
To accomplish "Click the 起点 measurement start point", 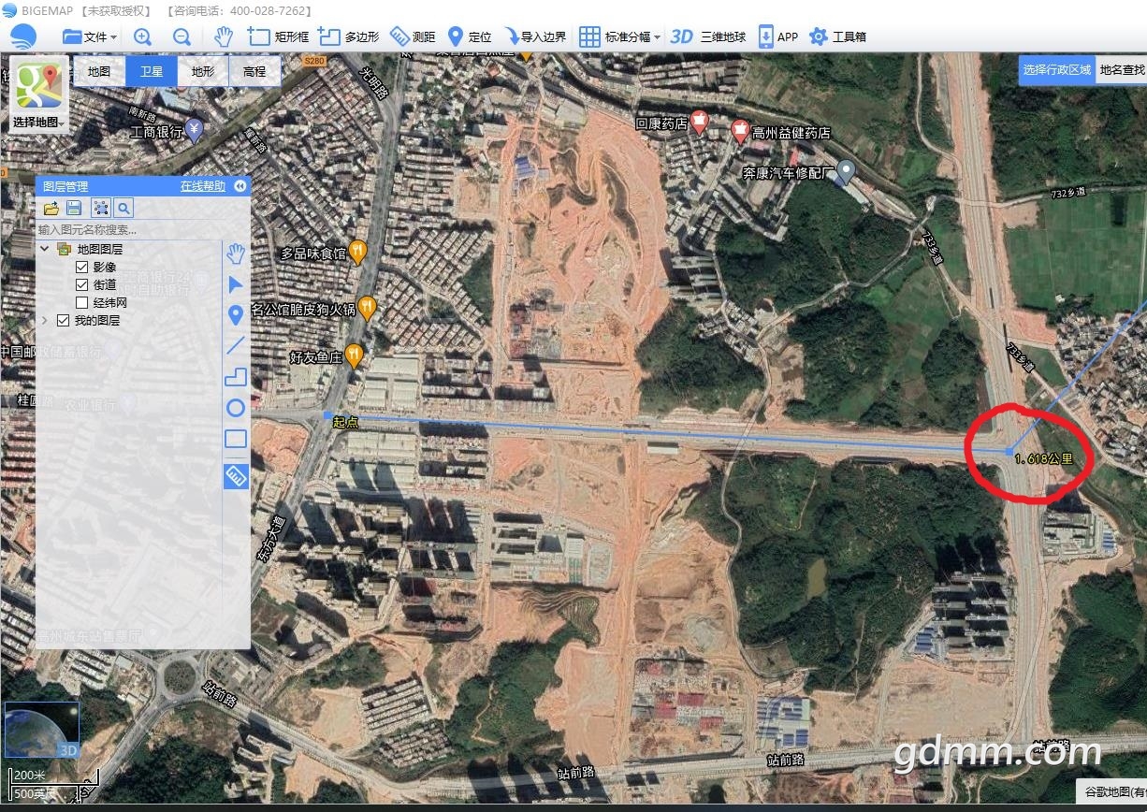I will (x=327, y=414).
